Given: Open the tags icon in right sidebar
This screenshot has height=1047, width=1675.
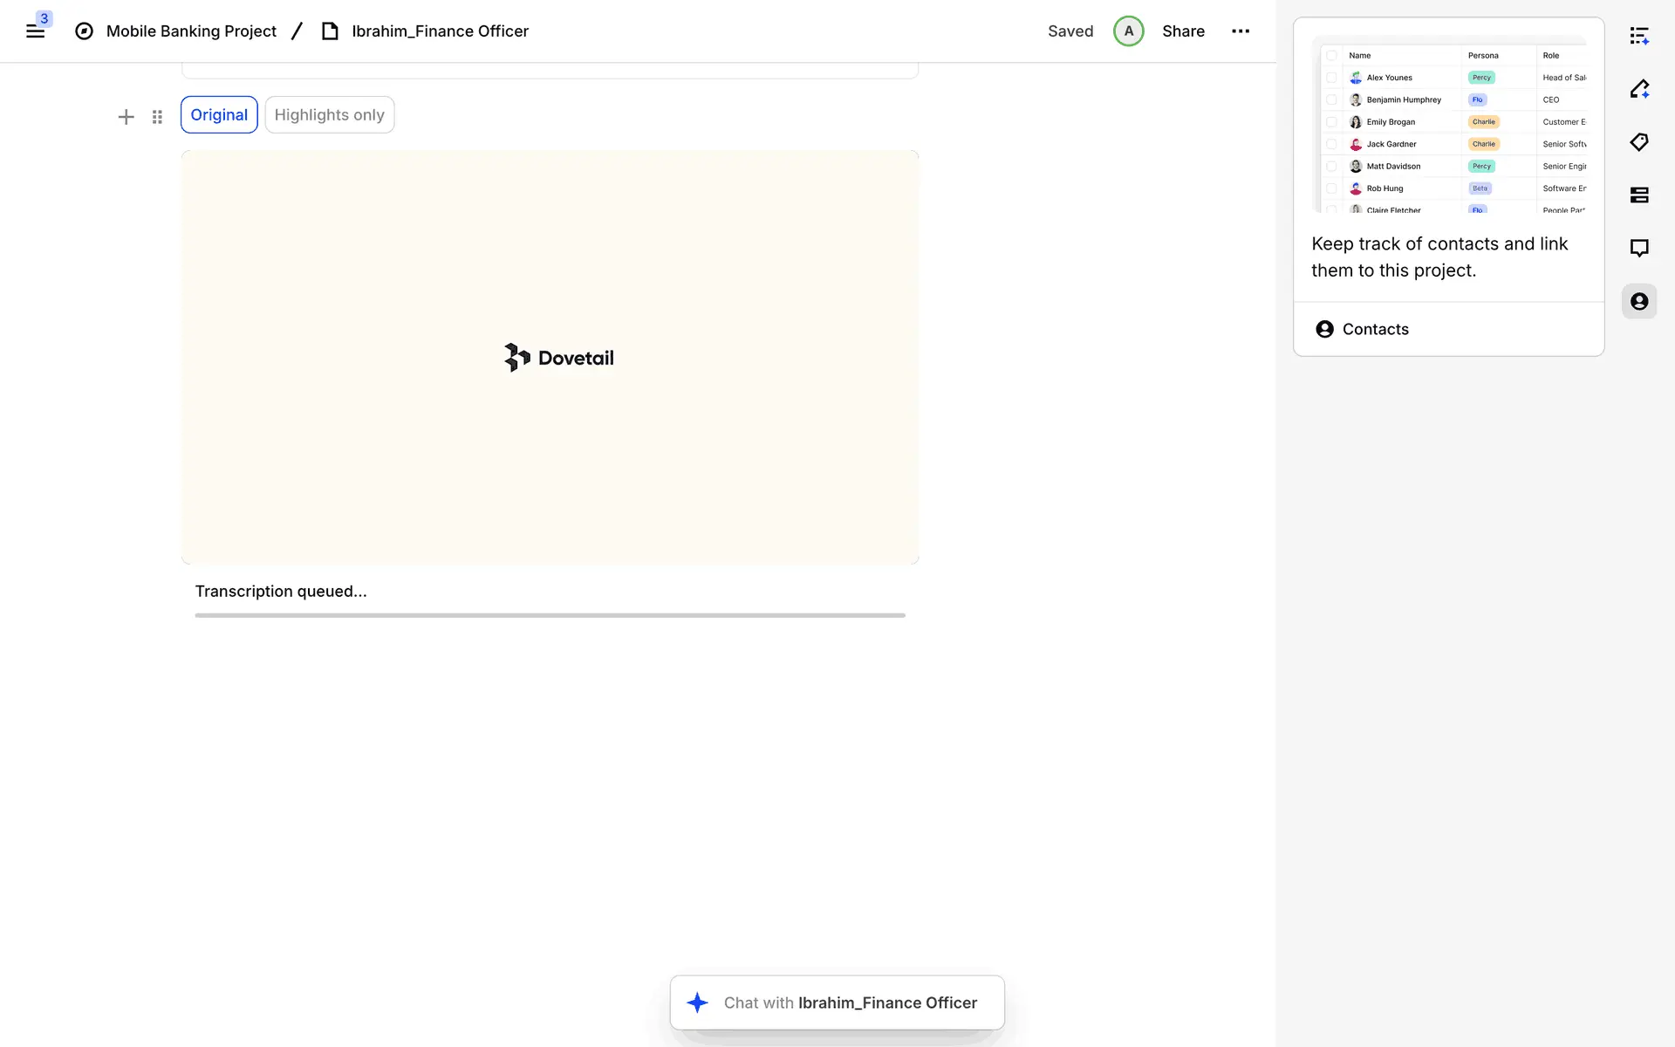Looking at the screenshot, I should tap(1639, 142).
